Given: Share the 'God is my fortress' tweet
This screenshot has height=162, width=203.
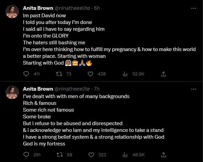Looking at the screenshot, I should tap(163, 155).
